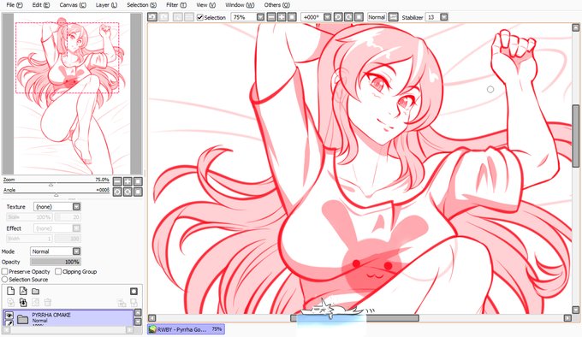This screenshot has height=337, width=582.
Task: Open the Layer menu
Action: (x=106, y=5)
